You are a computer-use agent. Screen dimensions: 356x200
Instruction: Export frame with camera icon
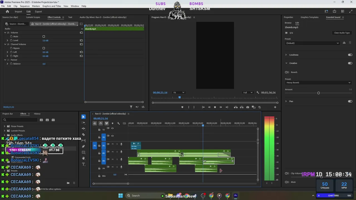(248, 107)
